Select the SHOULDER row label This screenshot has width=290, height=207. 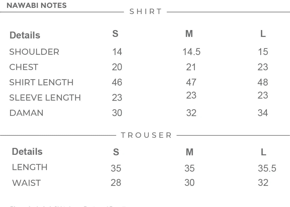coord(34,52)
